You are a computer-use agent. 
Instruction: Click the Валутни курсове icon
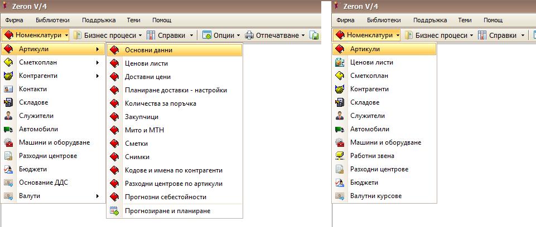[x=339, y=196]
